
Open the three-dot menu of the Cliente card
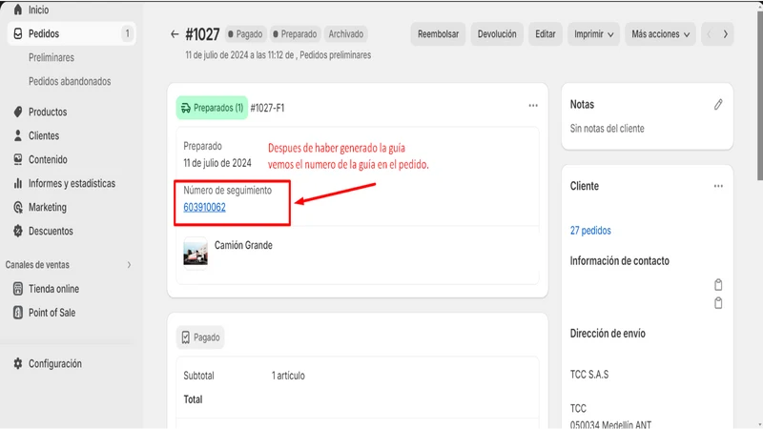[718, 186]
